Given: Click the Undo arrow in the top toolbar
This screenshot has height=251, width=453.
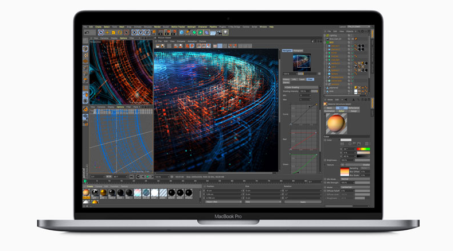Looking at the screenshot, I should 87,33.
